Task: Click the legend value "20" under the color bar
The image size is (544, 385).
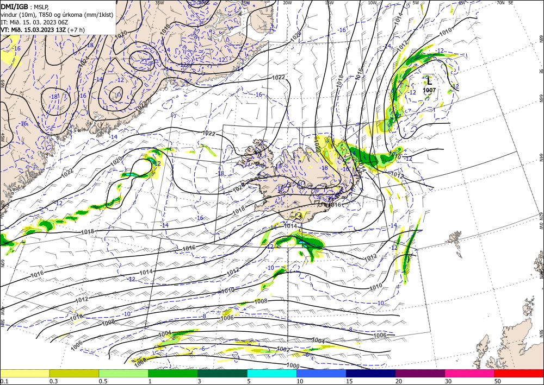Action: (398, 381)
